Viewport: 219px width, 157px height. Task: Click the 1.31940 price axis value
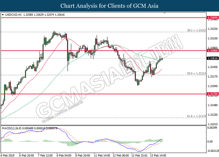click(213, 86)
